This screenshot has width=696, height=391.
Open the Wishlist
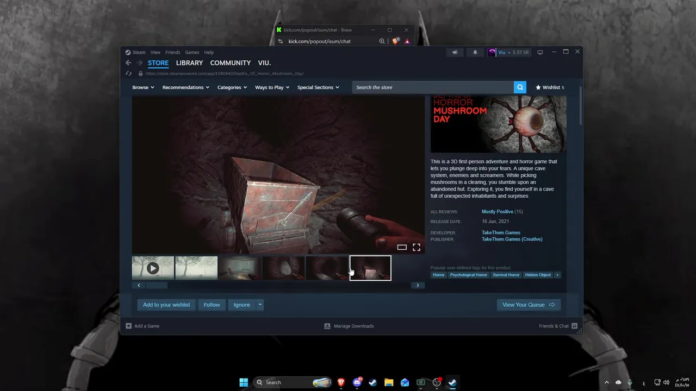pyautogui.click(x=550, y=87)
